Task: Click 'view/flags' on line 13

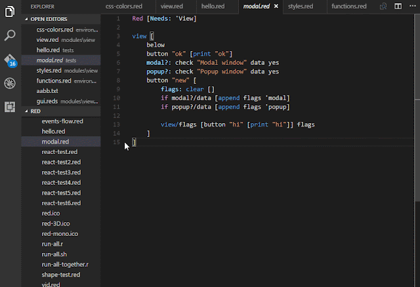Action: 178,124
